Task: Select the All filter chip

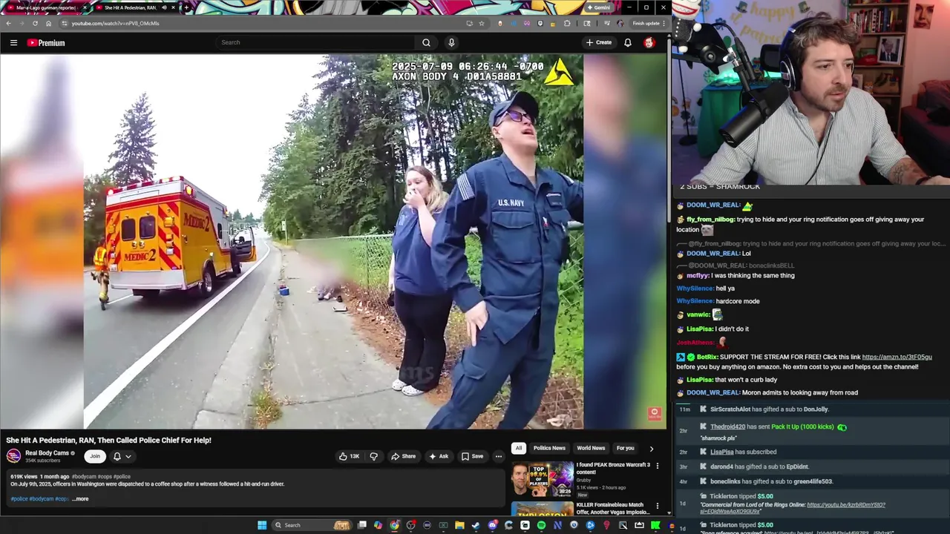Action: click(x=519, y=448)
